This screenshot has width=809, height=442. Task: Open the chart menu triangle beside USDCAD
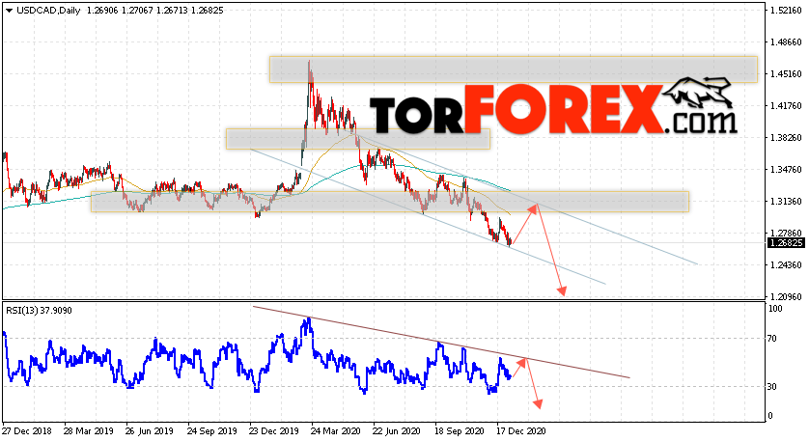tap(9, 11)
